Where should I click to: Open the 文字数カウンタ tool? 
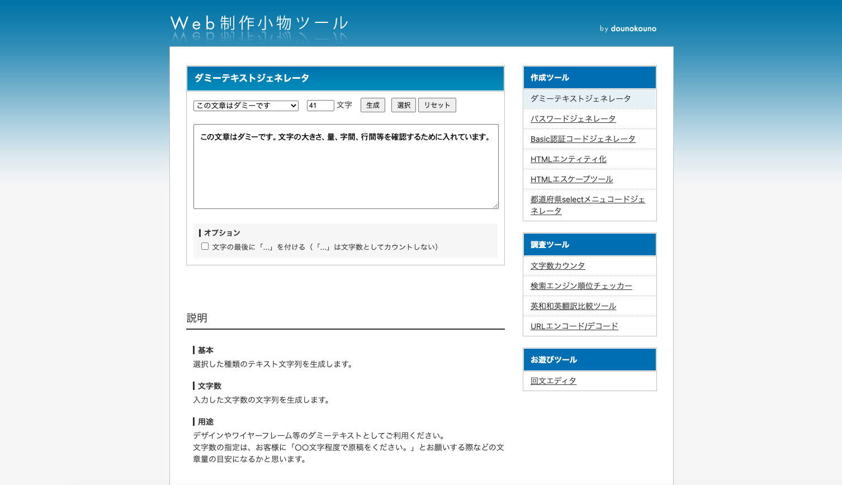(x=557, y=266)
